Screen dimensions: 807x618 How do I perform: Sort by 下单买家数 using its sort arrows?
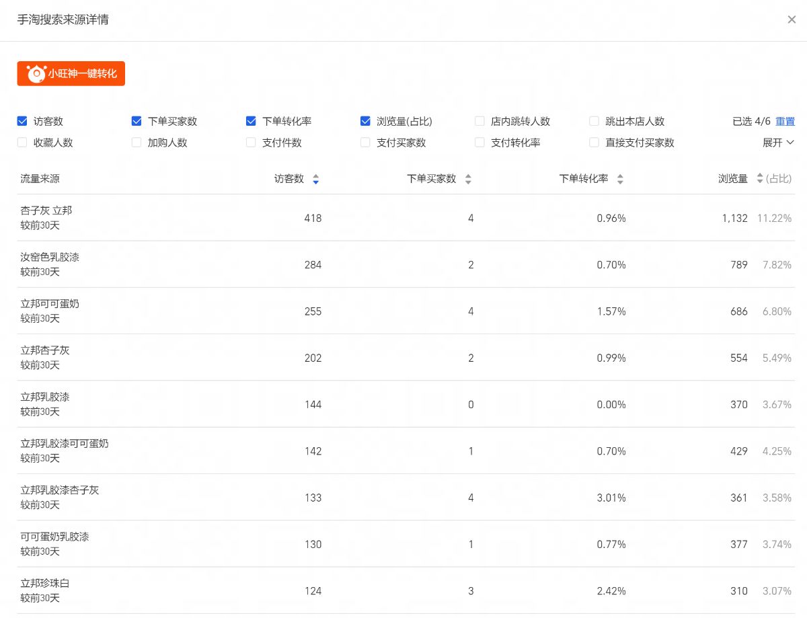(468, 180)
